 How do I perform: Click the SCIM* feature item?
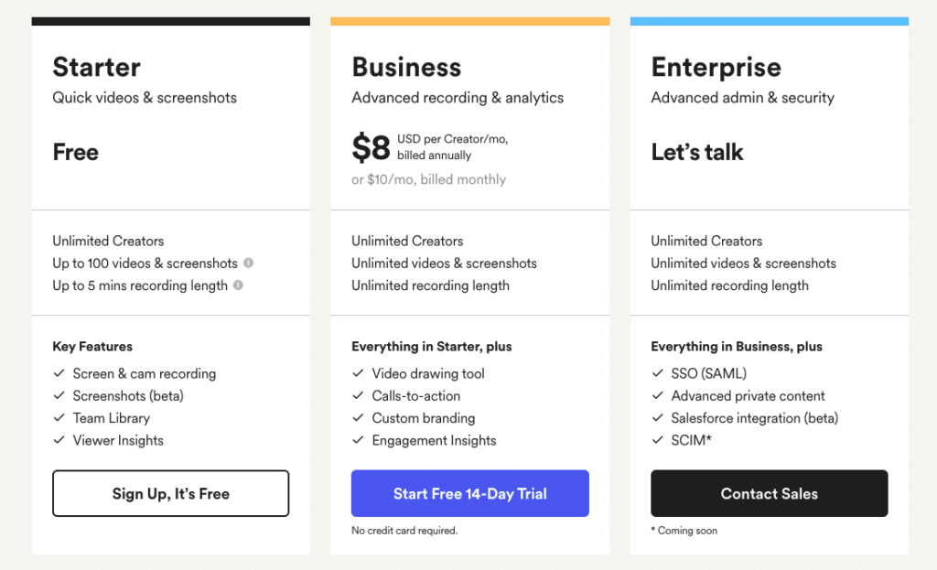pyautogui.click(x=692, y=440)
